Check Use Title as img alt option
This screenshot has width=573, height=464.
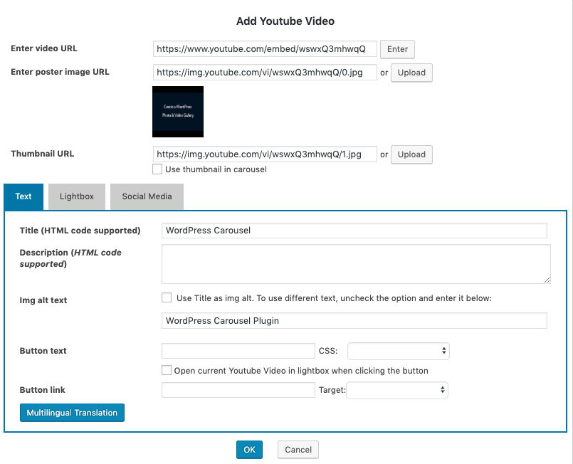click(167, 298)
